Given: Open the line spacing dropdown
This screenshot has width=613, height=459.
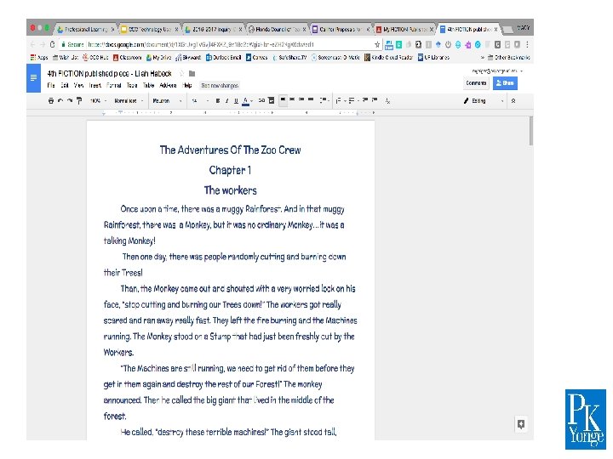Looking at the screenshot, I should click(324, 100).
